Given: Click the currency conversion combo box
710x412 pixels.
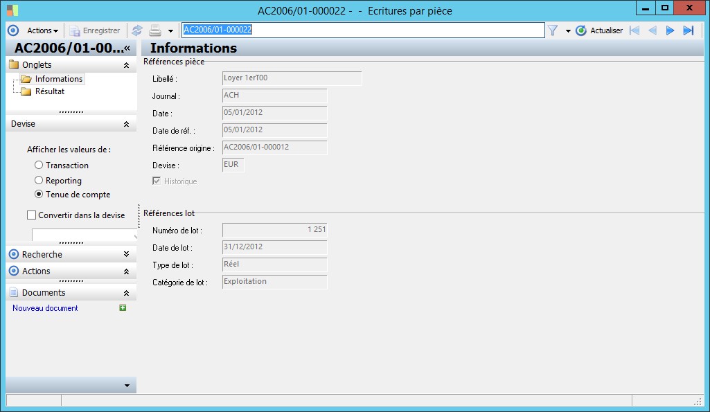Looking at the screenshot, I should click(x=84, y=235).
